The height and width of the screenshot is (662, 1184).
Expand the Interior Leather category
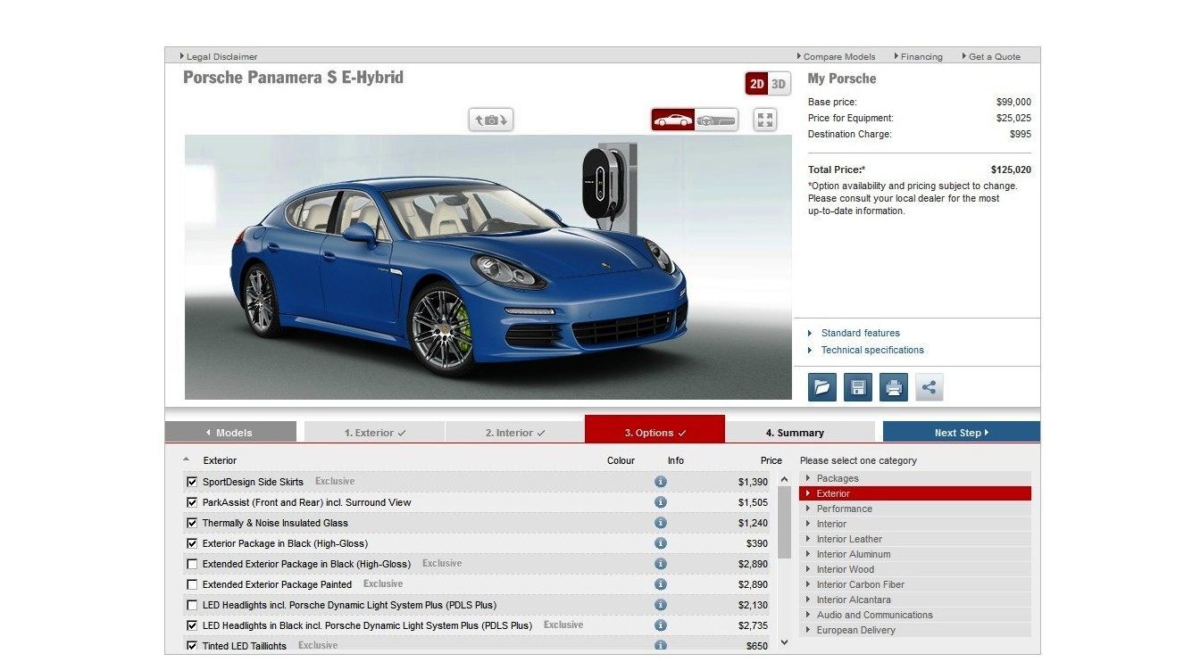click(x=915, y=539)
